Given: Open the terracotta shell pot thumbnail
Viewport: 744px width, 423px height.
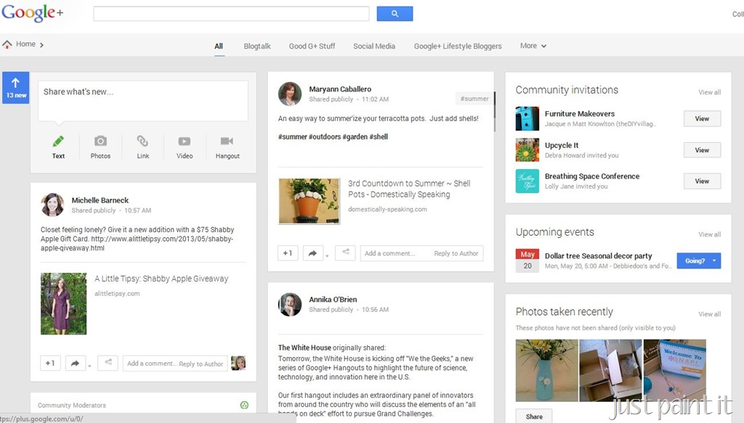Looking at the screenshot, I should pos(310,201).
